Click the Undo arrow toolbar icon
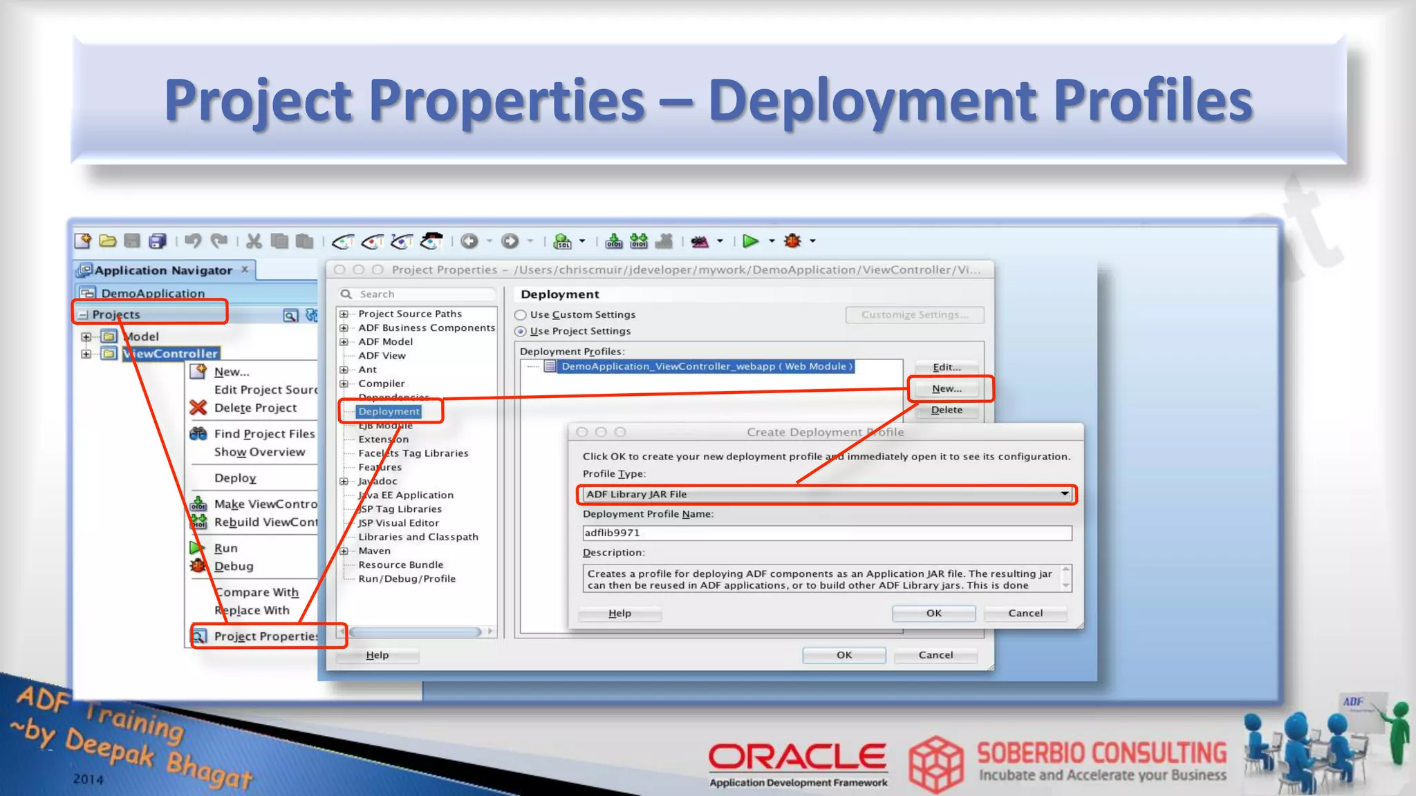This screenshot has width=1416, height=796. pos(193,241)
